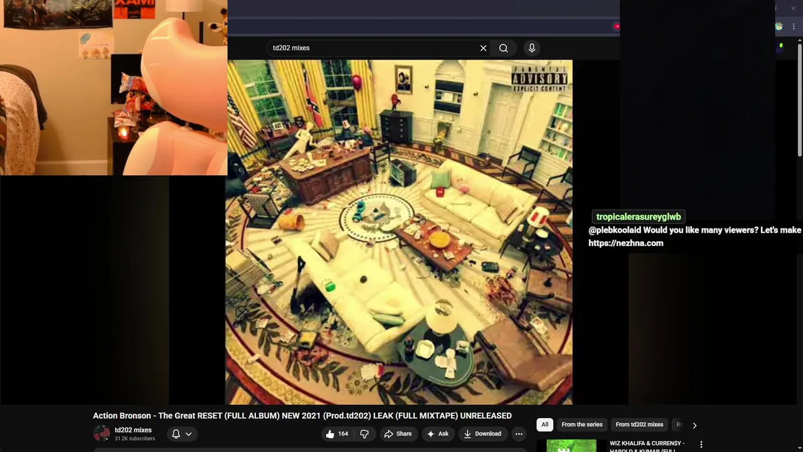Click the Ask button
803x452 pixels.
[437, 434]
